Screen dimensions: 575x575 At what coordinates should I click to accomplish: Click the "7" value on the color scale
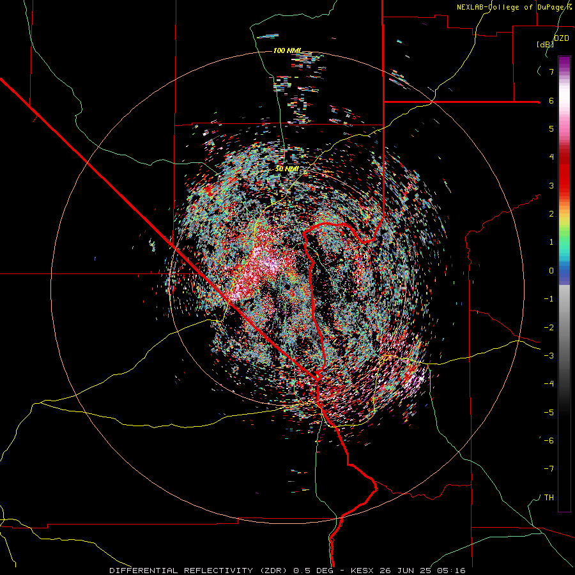[551, 72]
